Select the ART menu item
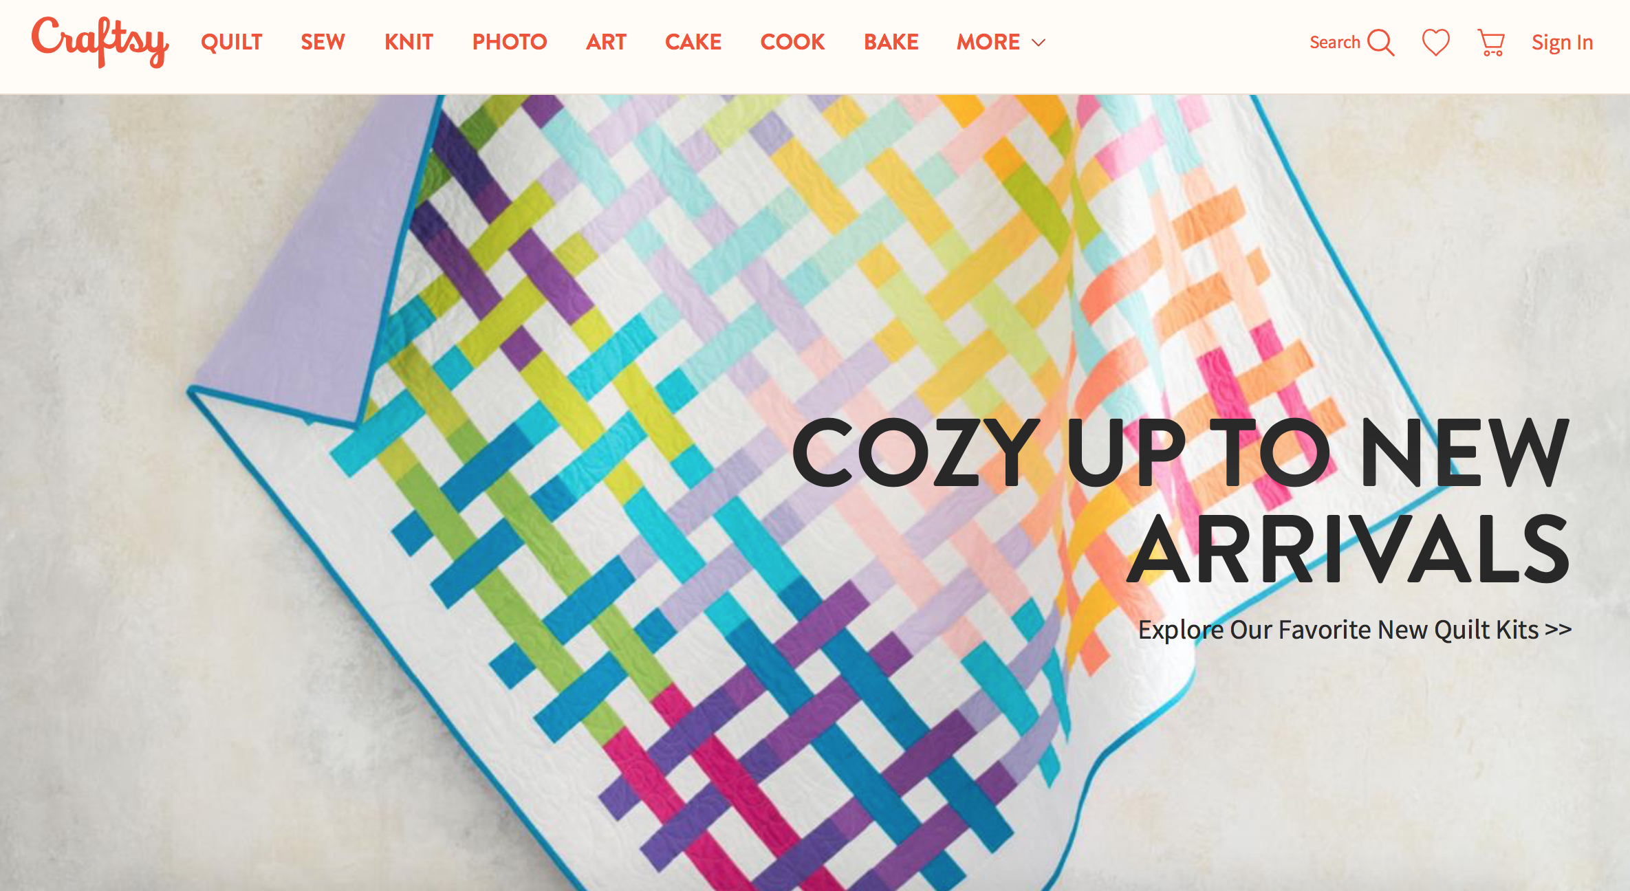Viewport: 1630px width, 891px height. (606, 42)
